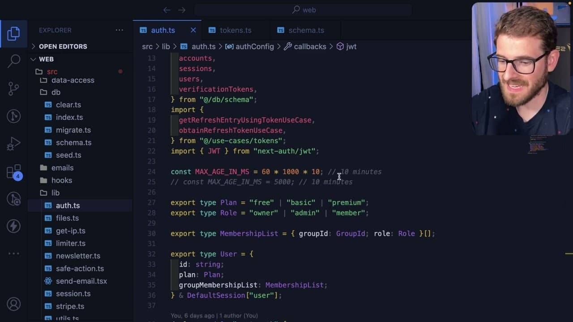Image resolution: width=573 pixels, height=322 pixels.
Task: Expand the hooks folder
Action: pyautogui.click(x=61, y=180)
